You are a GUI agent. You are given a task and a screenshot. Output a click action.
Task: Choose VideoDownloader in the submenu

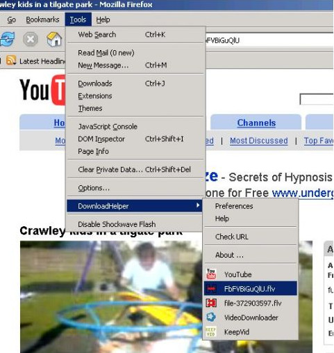[251, 317]
